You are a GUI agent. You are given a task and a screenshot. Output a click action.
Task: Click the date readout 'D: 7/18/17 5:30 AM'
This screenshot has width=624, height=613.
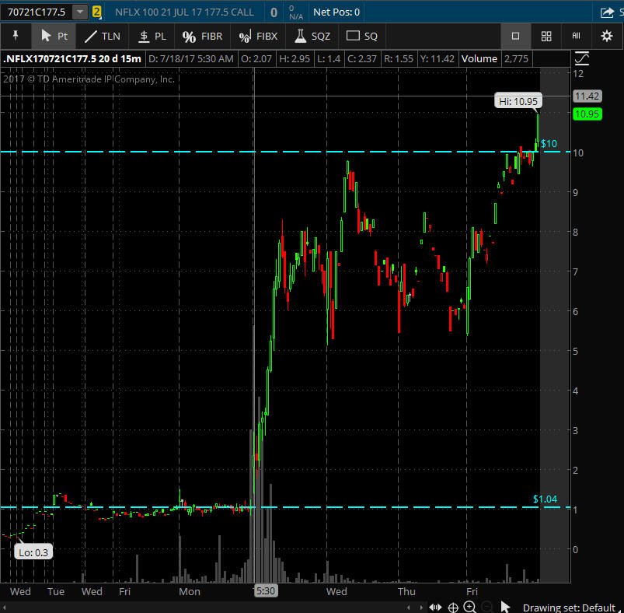click(190, 59)
